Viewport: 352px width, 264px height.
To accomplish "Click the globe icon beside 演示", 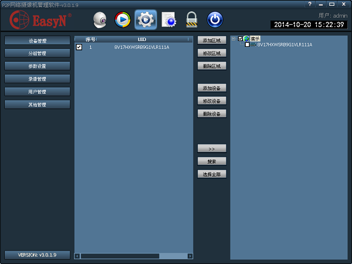I will pos(247,39).
